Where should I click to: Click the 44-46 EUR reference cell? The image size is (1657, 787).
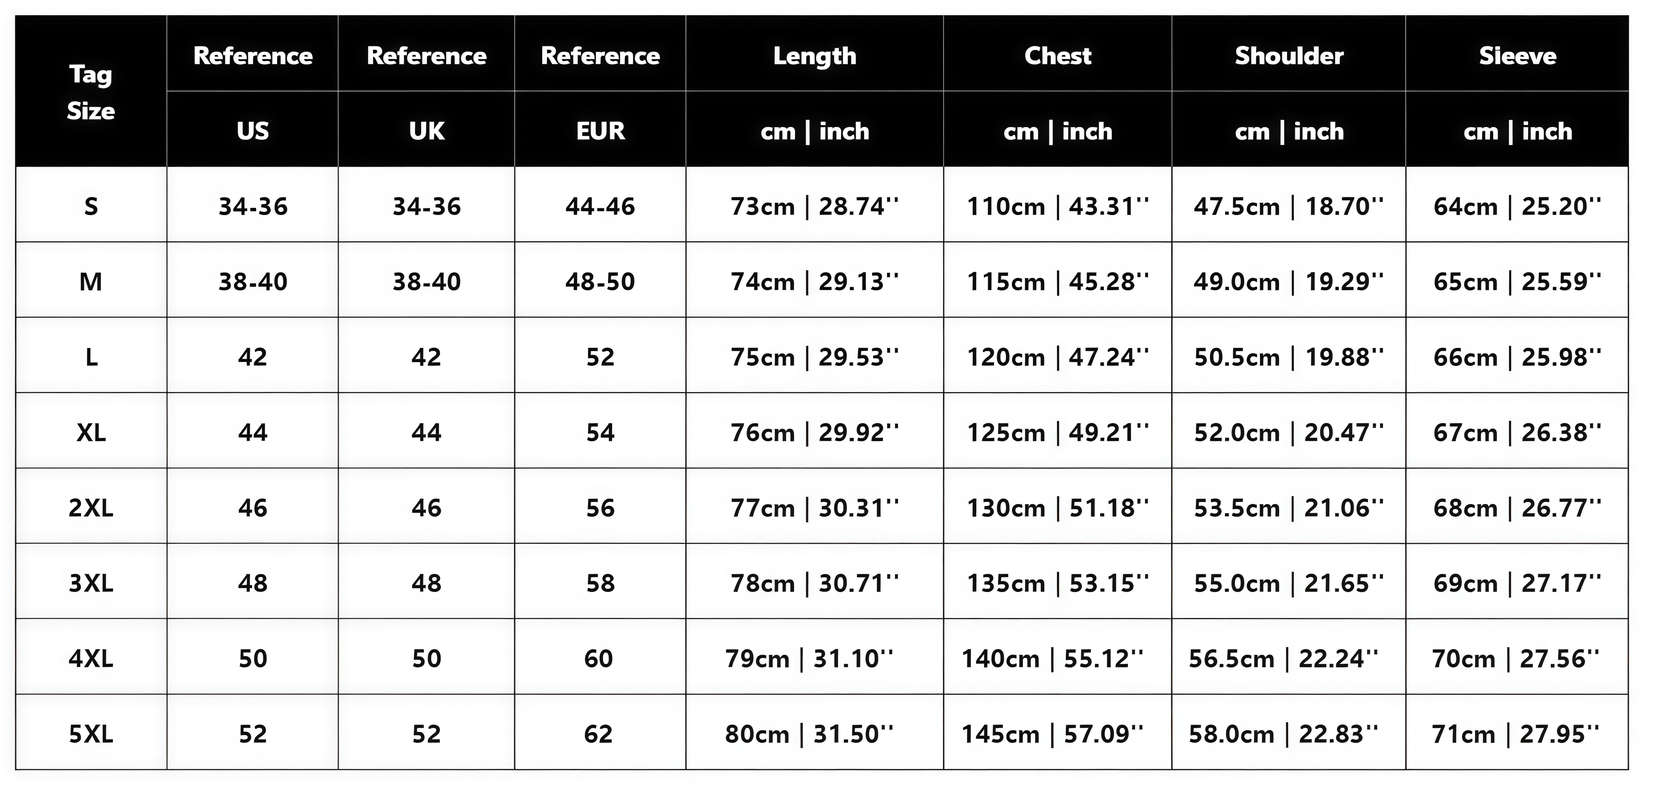coord(600,207)
